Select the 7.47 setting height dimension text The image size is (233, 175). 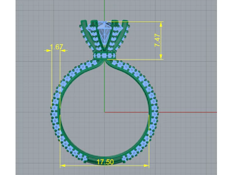[157, 40]
